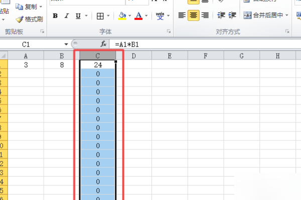This screenshot has height=200, width=301.
Task: Select column H header
Action: (x=277, y=56)
